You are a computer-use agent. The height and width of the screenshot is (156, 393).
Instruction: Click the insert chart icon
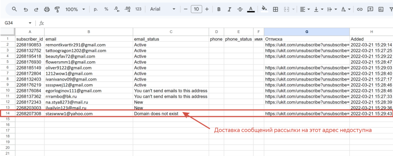click(381, 9)
